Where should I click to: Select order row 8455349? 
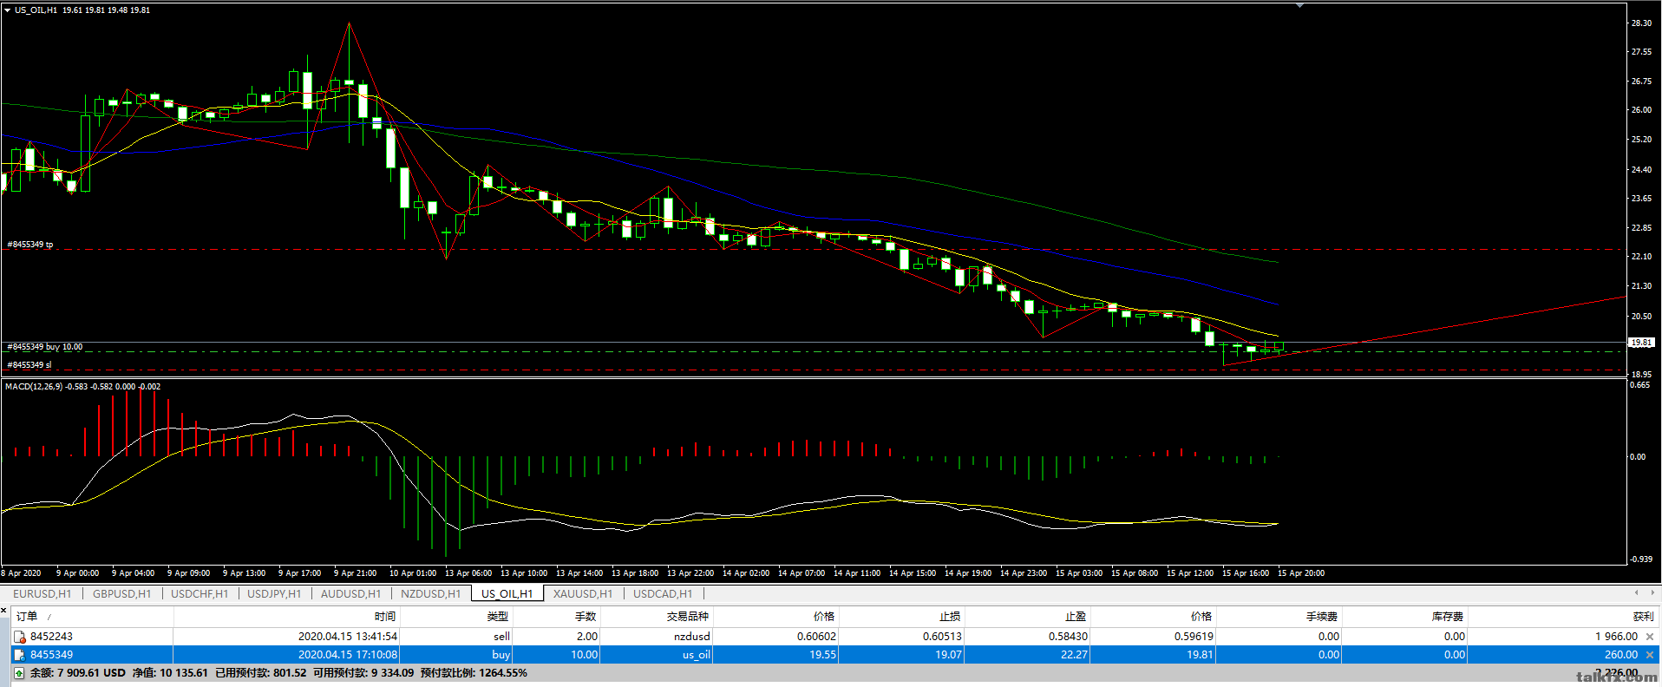coord(834,655)
